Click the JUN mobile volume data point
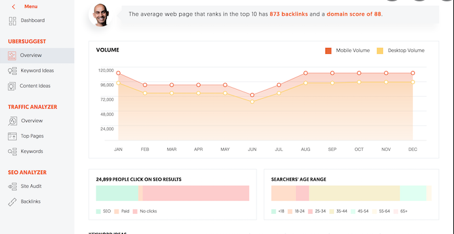 coord(252,95)
